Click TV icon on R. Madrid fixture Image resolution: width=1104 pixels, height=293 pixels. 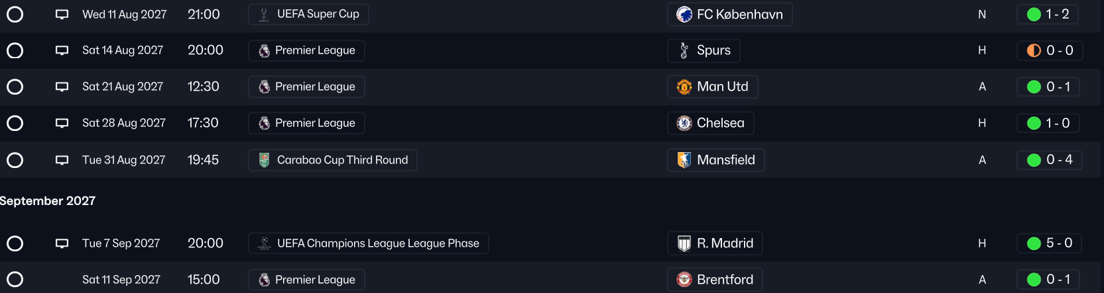62,243
